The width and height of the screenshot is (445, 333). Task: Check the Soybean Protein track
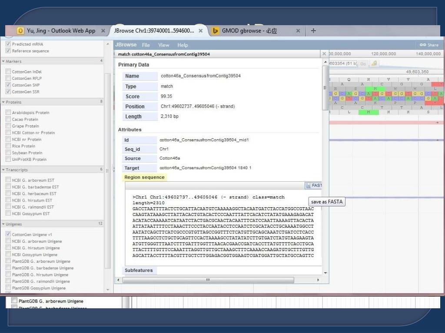click(8, 153)
